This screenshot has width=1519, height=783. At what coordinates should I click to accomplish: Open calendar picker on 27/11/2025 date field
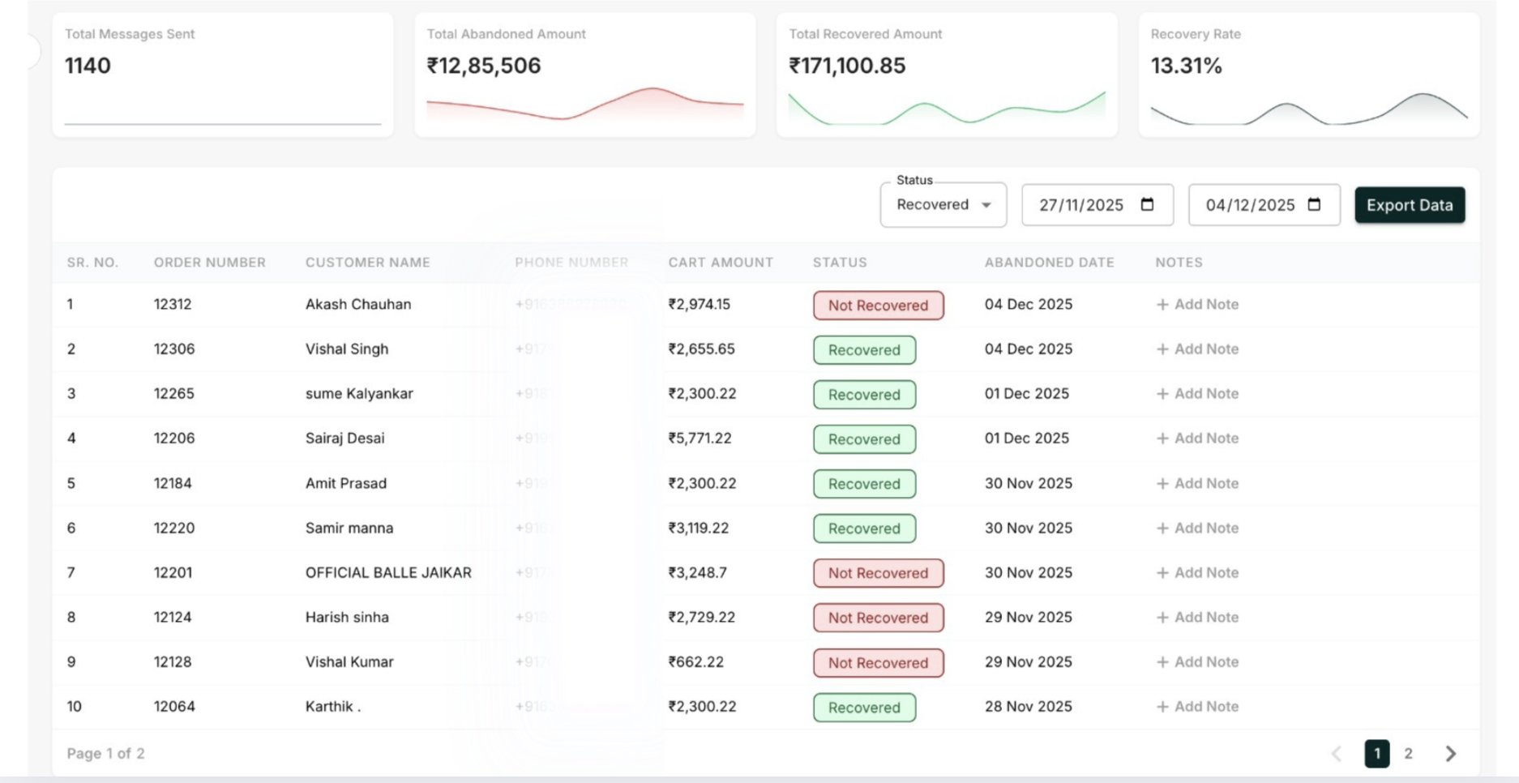pyautogui.click(x=1147, y=204)
